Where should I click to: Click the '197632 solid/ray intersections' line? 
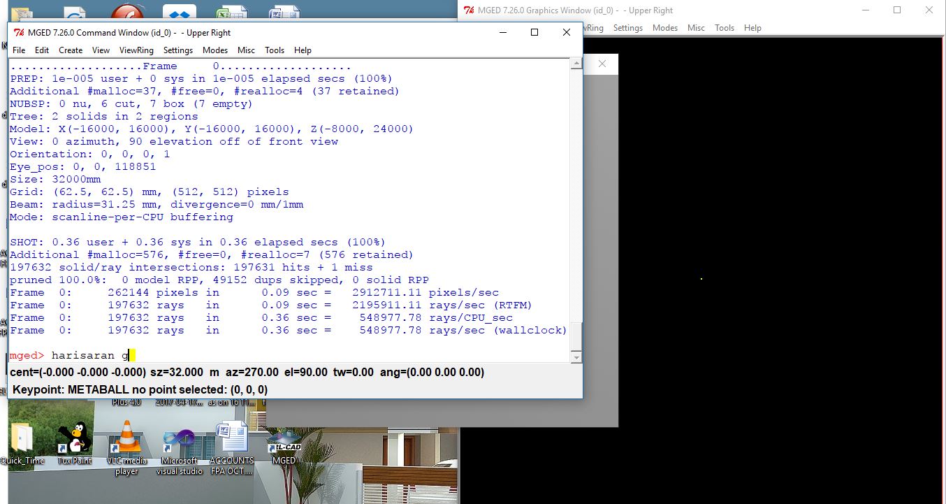coord(191,267)
